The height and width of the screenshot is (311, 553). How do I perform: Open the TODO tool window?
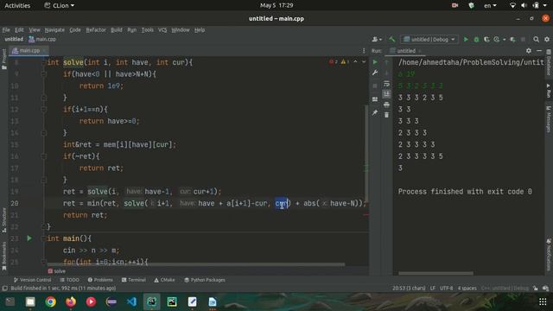[69, 280]
